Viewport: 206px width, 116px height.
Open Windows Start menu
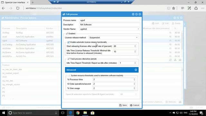tap(4, 113)
